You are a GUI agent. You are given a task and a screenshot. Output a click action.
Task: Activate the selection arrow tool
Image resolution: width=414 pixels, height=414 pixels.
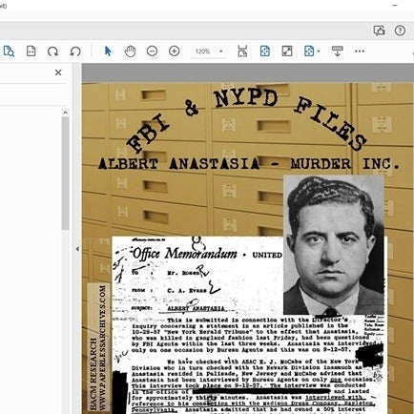point(108,52)
